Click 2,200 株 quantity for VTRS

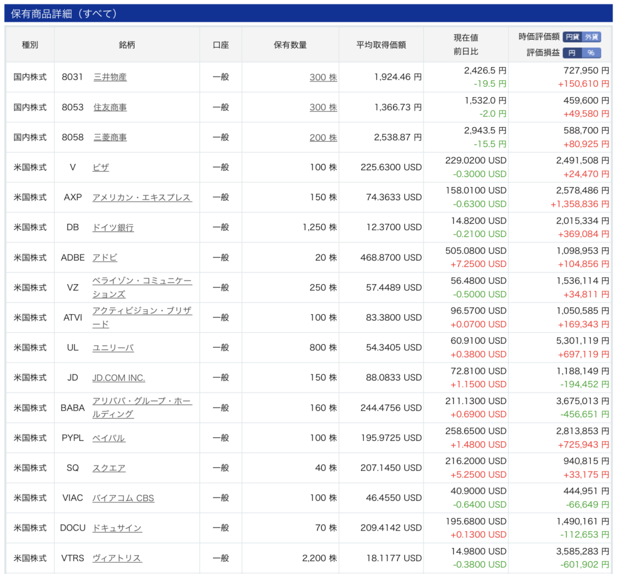click(320, 558)
